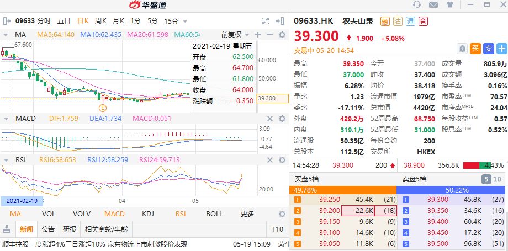Open RSI indicator settings gear
The width and height of the screenshot is (508, 251).
pyautogui.click(x=282, y=159)
